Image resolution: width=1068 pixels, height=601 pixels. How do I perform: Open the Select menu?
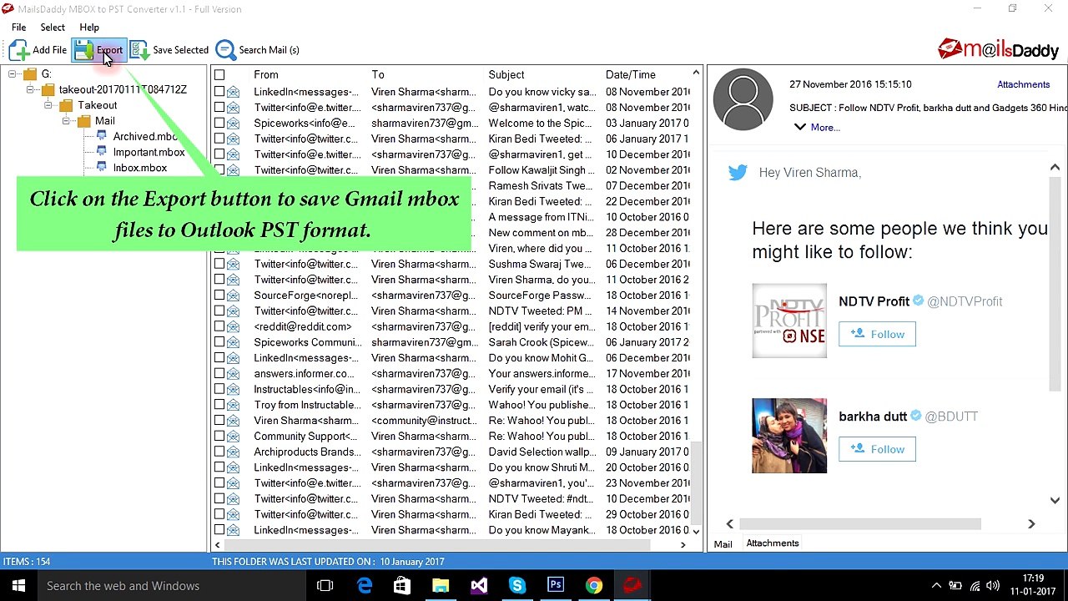click(x=53, y=28)
